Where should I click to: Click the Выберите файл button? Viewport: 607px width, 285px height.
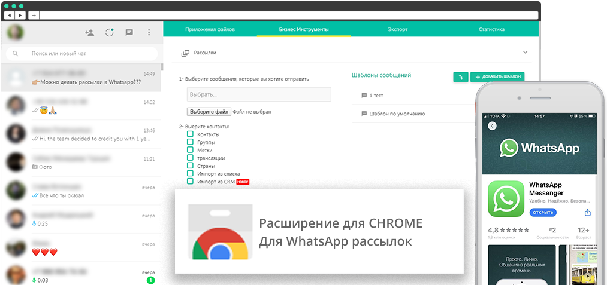tap(209, 112)
